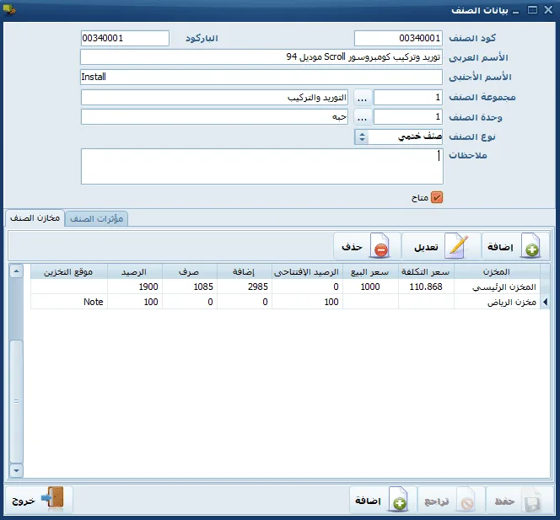This screenshot has height=520, width=560.
Task: Toggle the available (متاح) checkbox
Action: (x=436, y=197)
